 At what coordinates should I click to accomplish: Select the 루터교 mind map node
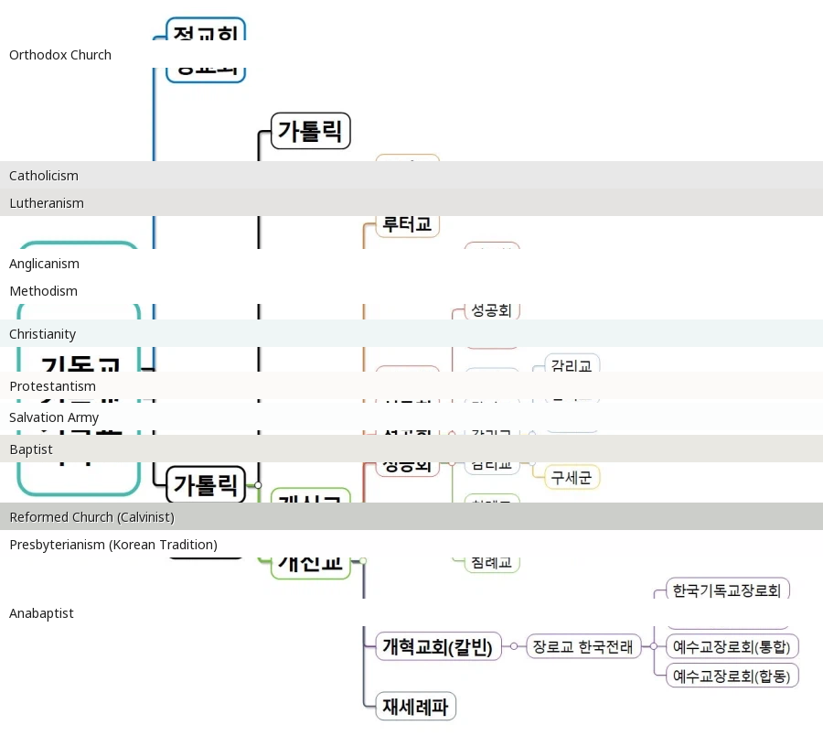(x=408, y=223)
